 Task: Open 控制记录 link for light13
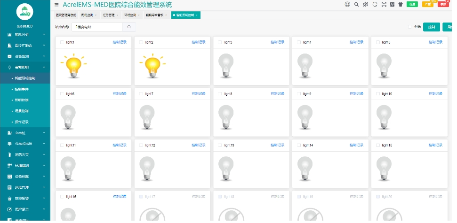coord(278,145)
